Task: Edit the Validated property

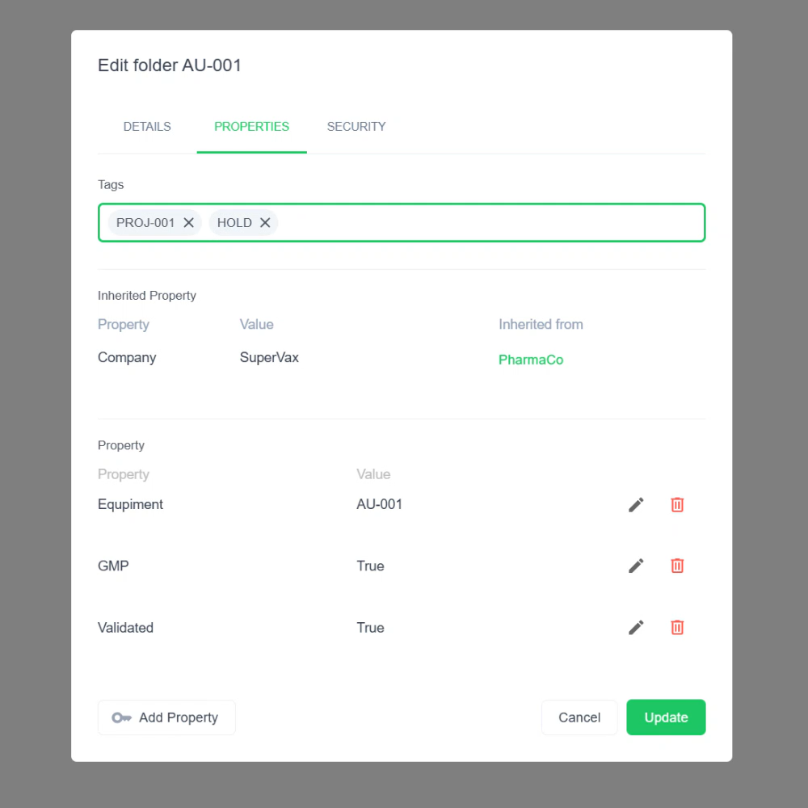Action: coord(636,628)
